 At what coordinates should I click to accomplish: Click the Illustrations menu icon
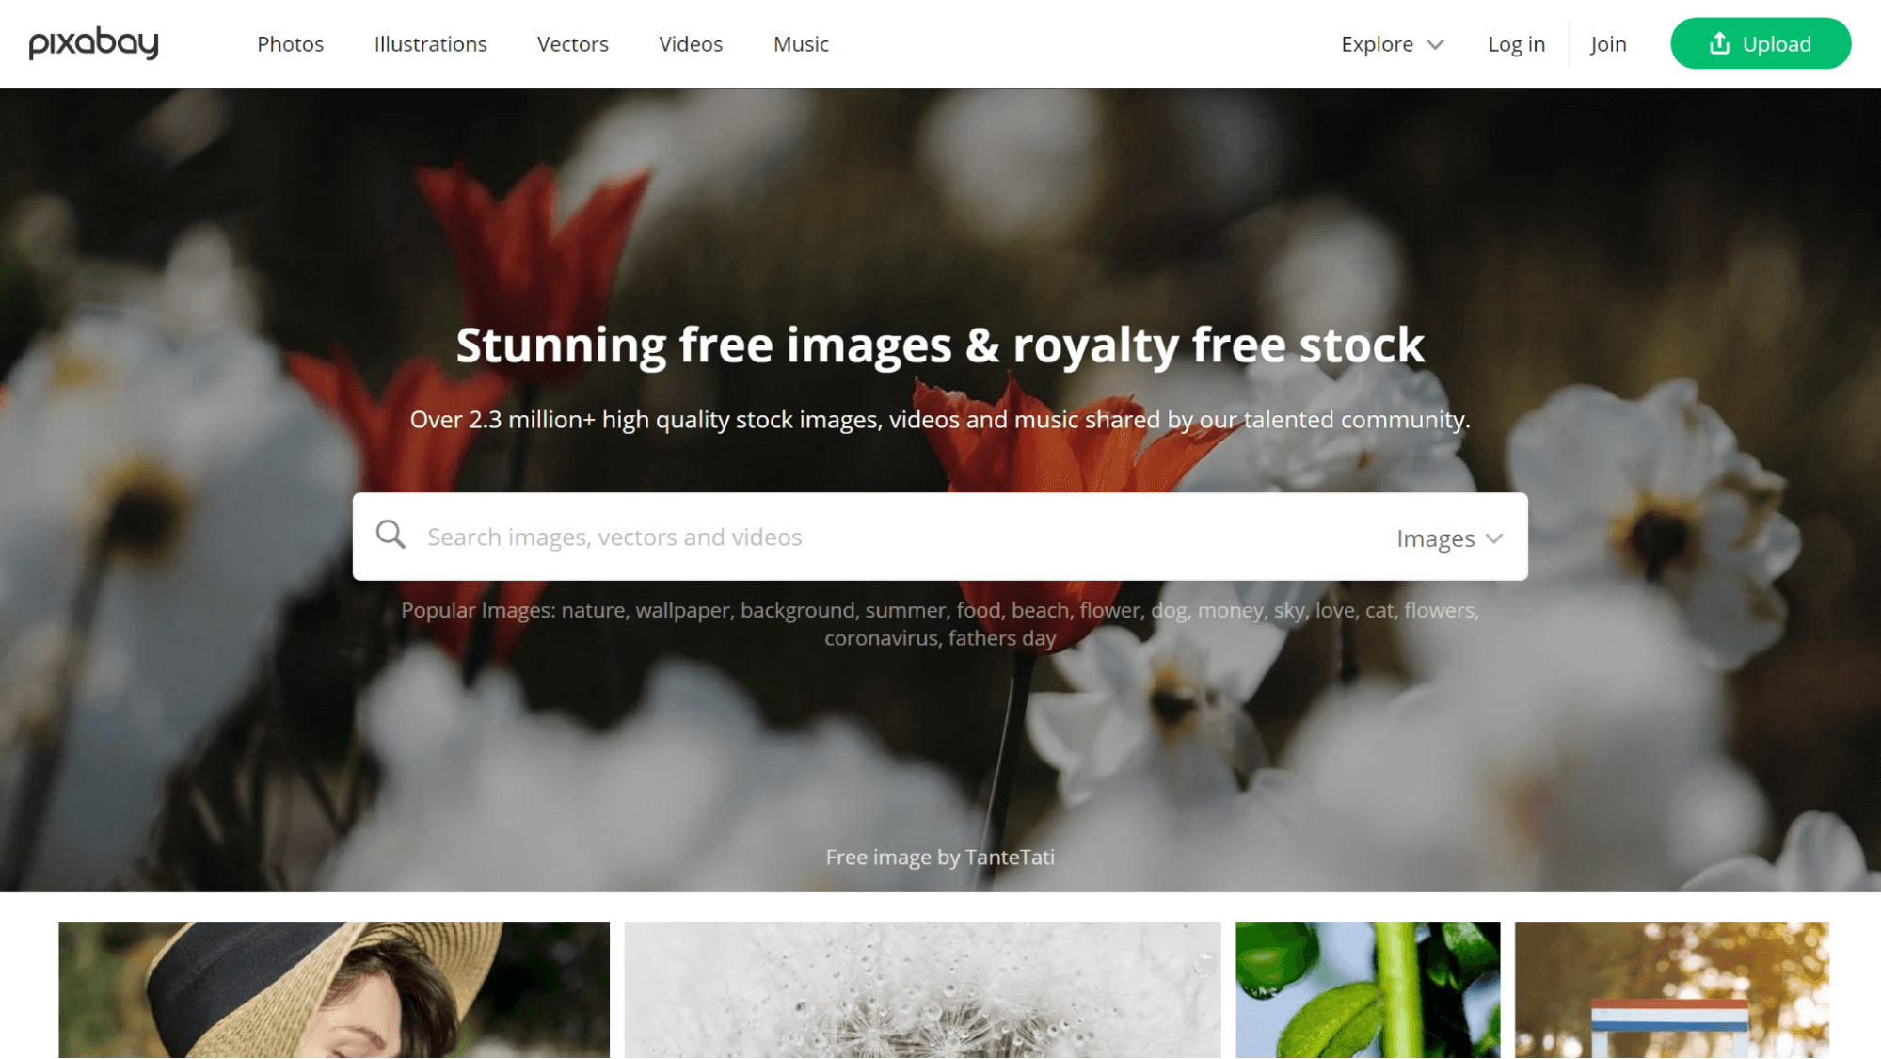click(x=430, y=44)
